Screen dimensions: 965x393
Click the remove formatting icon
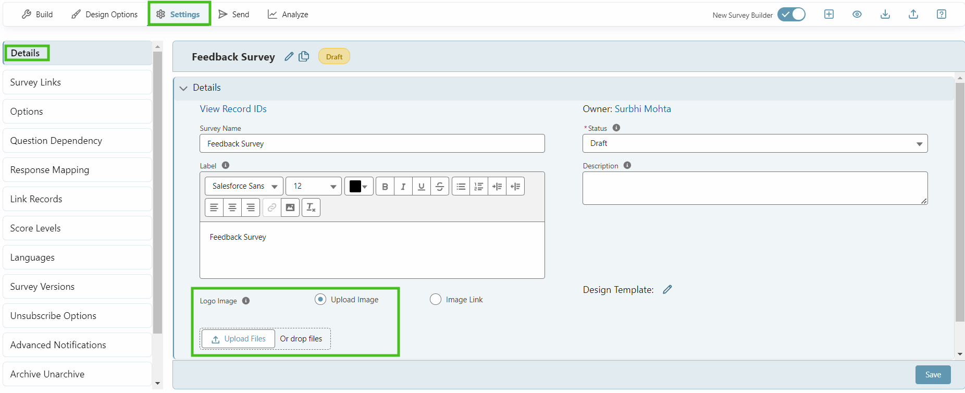click(311, 207)
